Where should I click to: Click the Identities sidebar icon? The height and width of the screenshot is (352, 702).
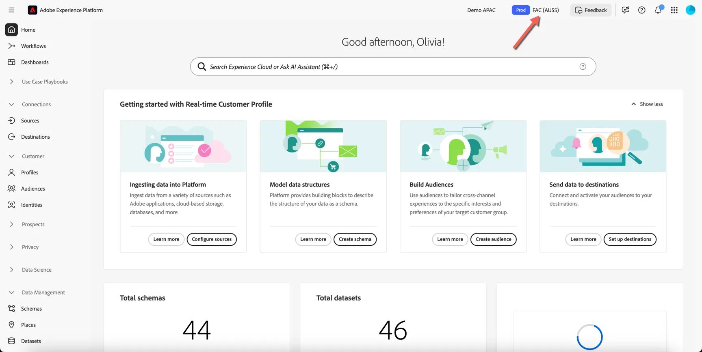[x=11, y=205]
